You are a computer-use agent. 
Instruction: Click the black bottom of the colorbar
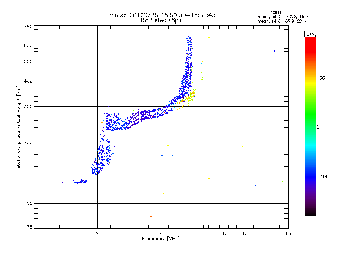310,213
